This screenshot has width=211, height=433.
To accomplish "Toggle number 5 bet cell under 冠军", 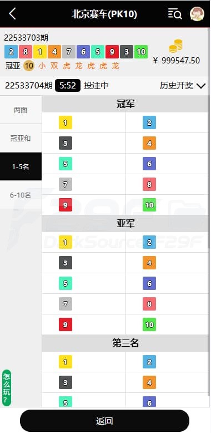I will [x=84, y=164].
